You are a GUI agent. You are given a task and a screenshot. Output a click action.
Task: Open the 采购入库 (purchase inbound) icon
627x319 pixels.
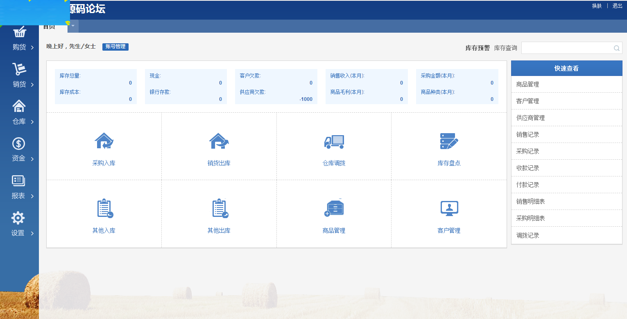(x=104, y=142)
